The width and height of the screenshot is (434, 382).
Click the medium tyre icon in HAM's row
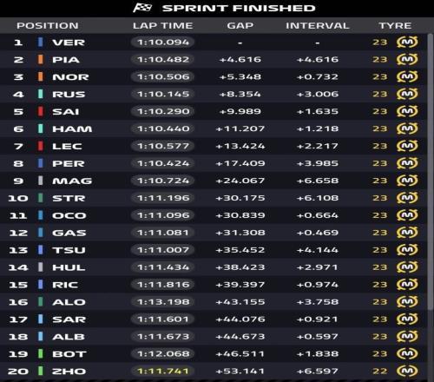[x=407, y=128]
